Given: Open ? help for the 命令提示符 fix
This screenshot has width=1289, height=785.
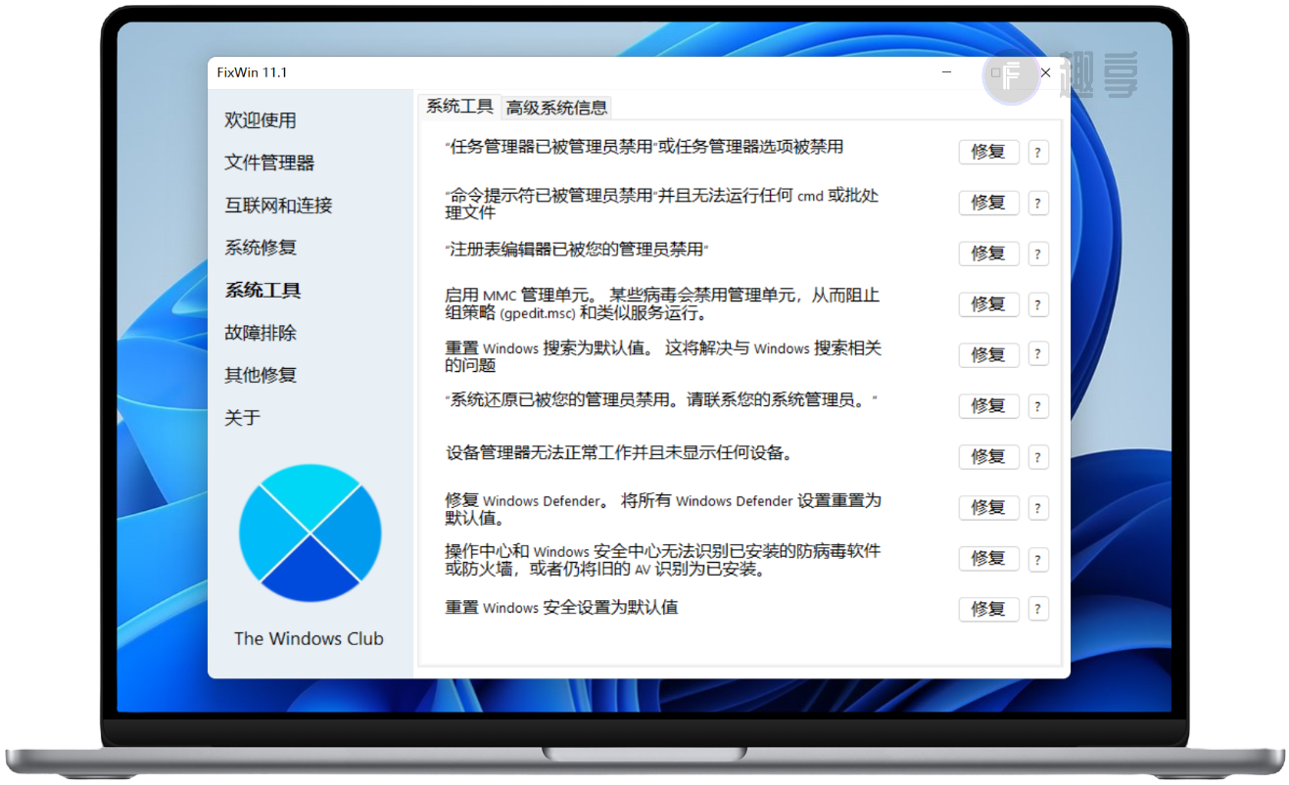Looking at the screenshot, I should tap(1038, 204).
